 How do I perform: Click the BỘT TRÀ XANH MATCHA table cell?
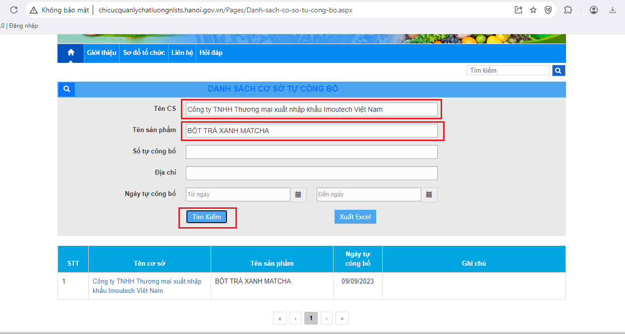pos(272,286)
